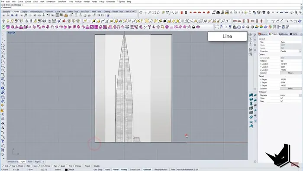Open the Right viewport title dropdown arrow

[x=14, y=33]
